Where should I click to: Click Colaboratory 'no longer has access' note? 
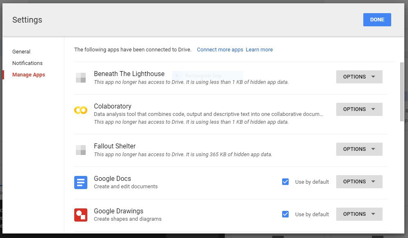[191, 122]
